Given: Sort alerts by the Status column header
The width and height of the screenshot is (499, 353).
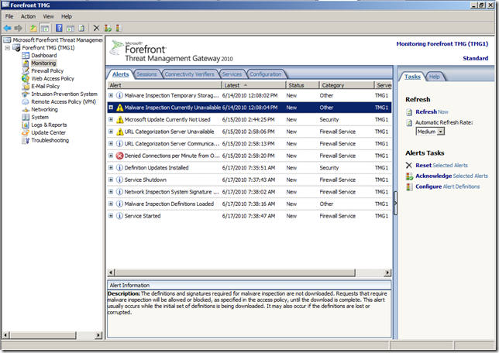Looking at the screenshot, I should 302,85.
